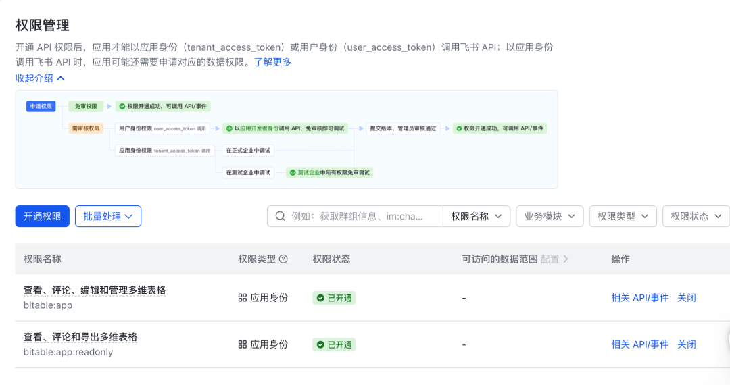Viewport: 730px width, 385px height.
Task: Click the 权限类型 help question icon
Action: [x=283, y=259]
